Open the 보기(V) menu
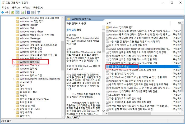Image resolution: width=185 pixels, height=124 pixels. (26, 7)
